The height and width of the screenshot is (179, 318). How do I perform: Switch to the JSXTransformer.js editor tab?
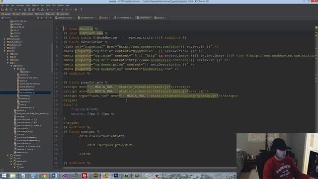[x=124, y=18]
